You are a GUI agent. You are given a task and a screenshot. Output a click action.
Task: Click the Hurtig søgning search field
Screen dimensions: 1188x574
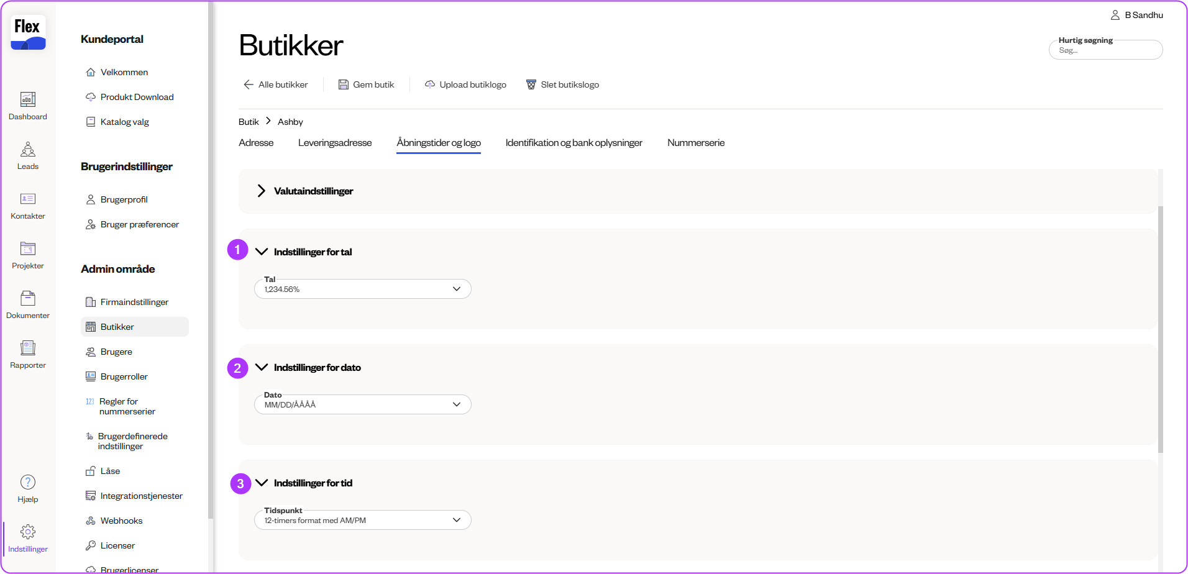[x=1105, y=50]
